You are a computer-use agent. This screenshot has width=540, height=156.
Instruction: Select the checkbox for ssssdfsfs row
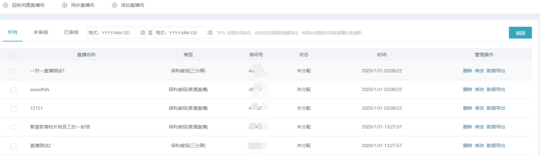coord(14,90)
